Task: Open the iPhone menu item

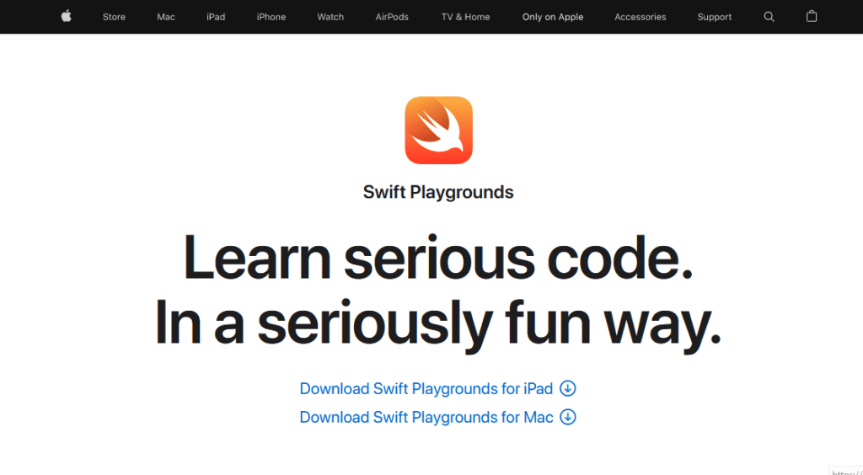Action: 271,17
